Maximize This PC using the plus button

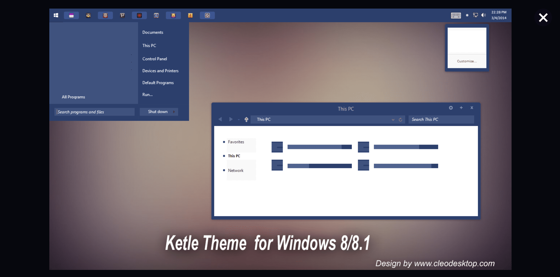coord(461,108)
